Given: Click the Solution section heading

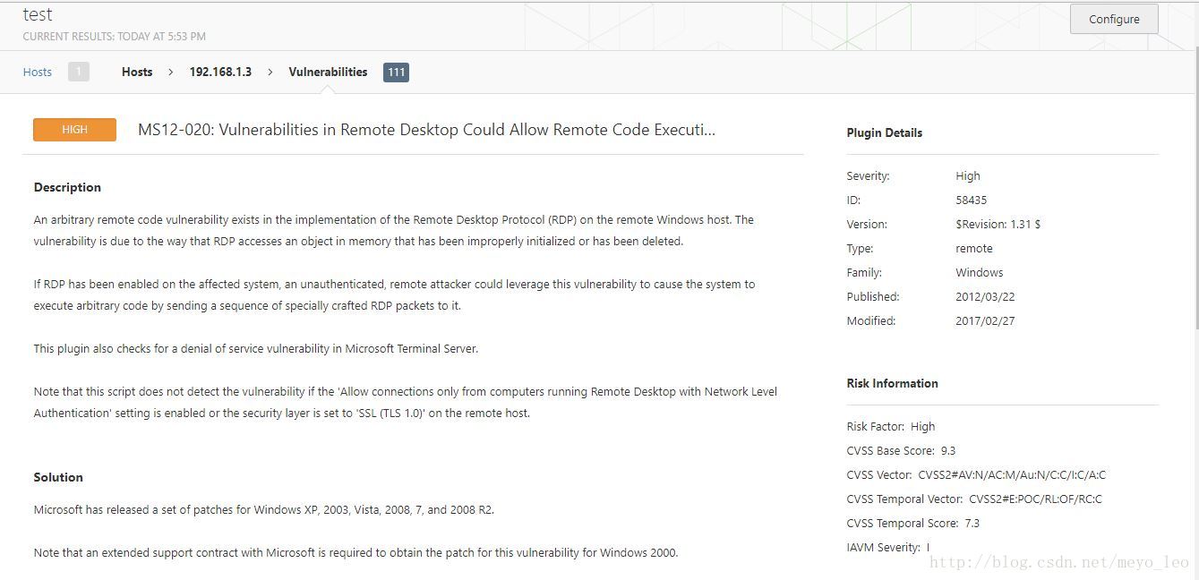Looking at the screenshot, I should pos(58,477).
